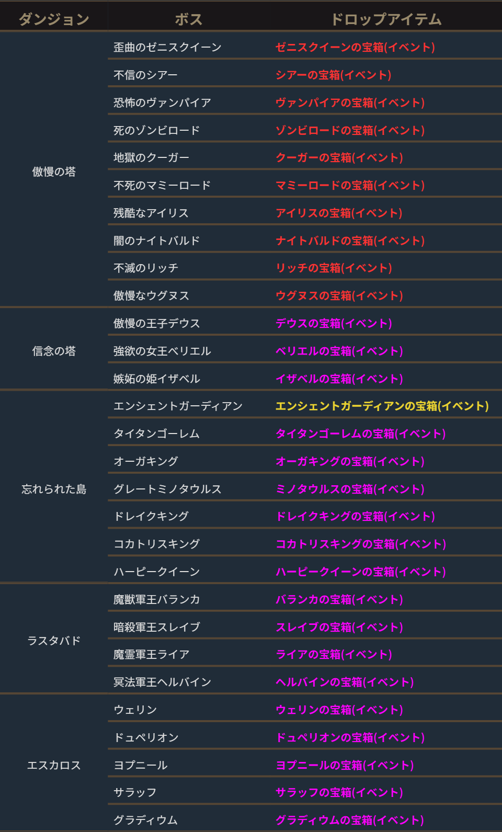Click the ダンジョン column header
The image size is (502, 832).
[54, 19]
